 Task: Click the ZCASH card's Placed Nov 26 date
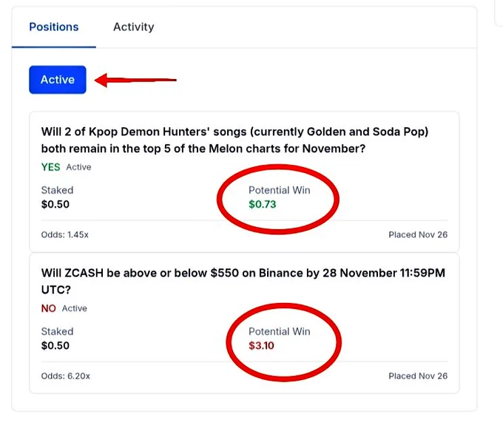point(418,376)
